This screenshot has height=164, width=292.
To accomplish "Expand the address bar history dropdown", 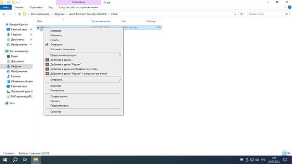I will tap(235, 14).
